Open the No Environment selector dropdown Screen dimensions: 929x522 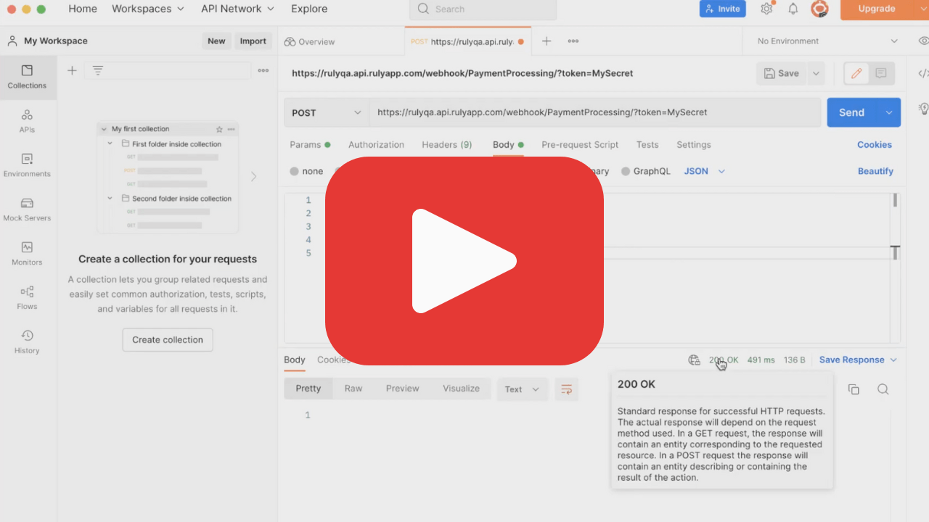[x=827, y=41]
